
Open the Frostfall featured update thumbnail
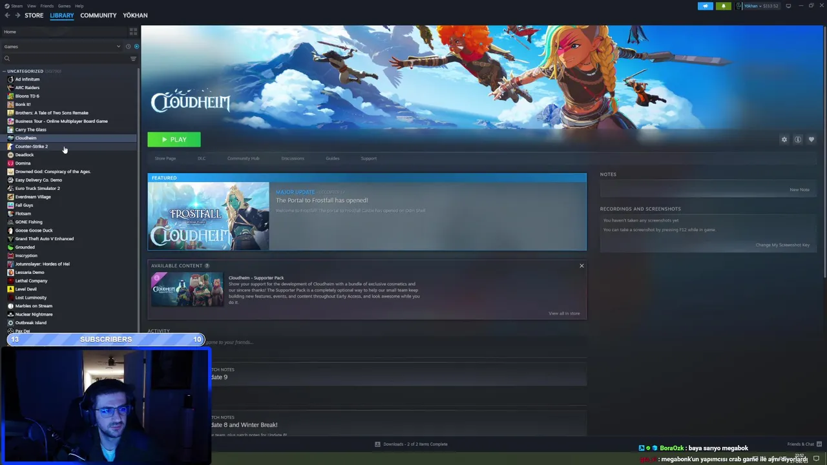pos(208,216)
